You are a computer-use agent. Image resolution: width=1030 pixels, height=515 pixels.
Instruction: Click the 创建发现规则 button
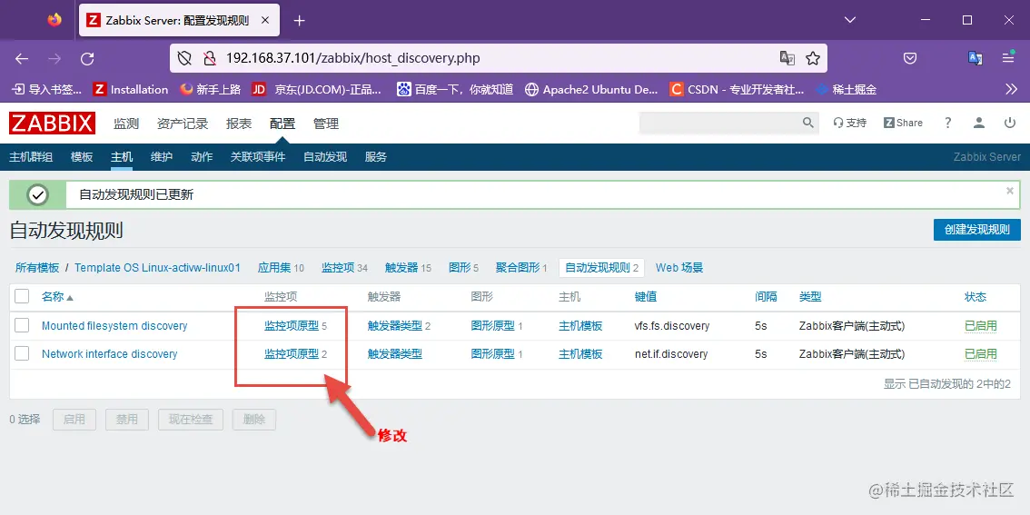coord(977,229)
